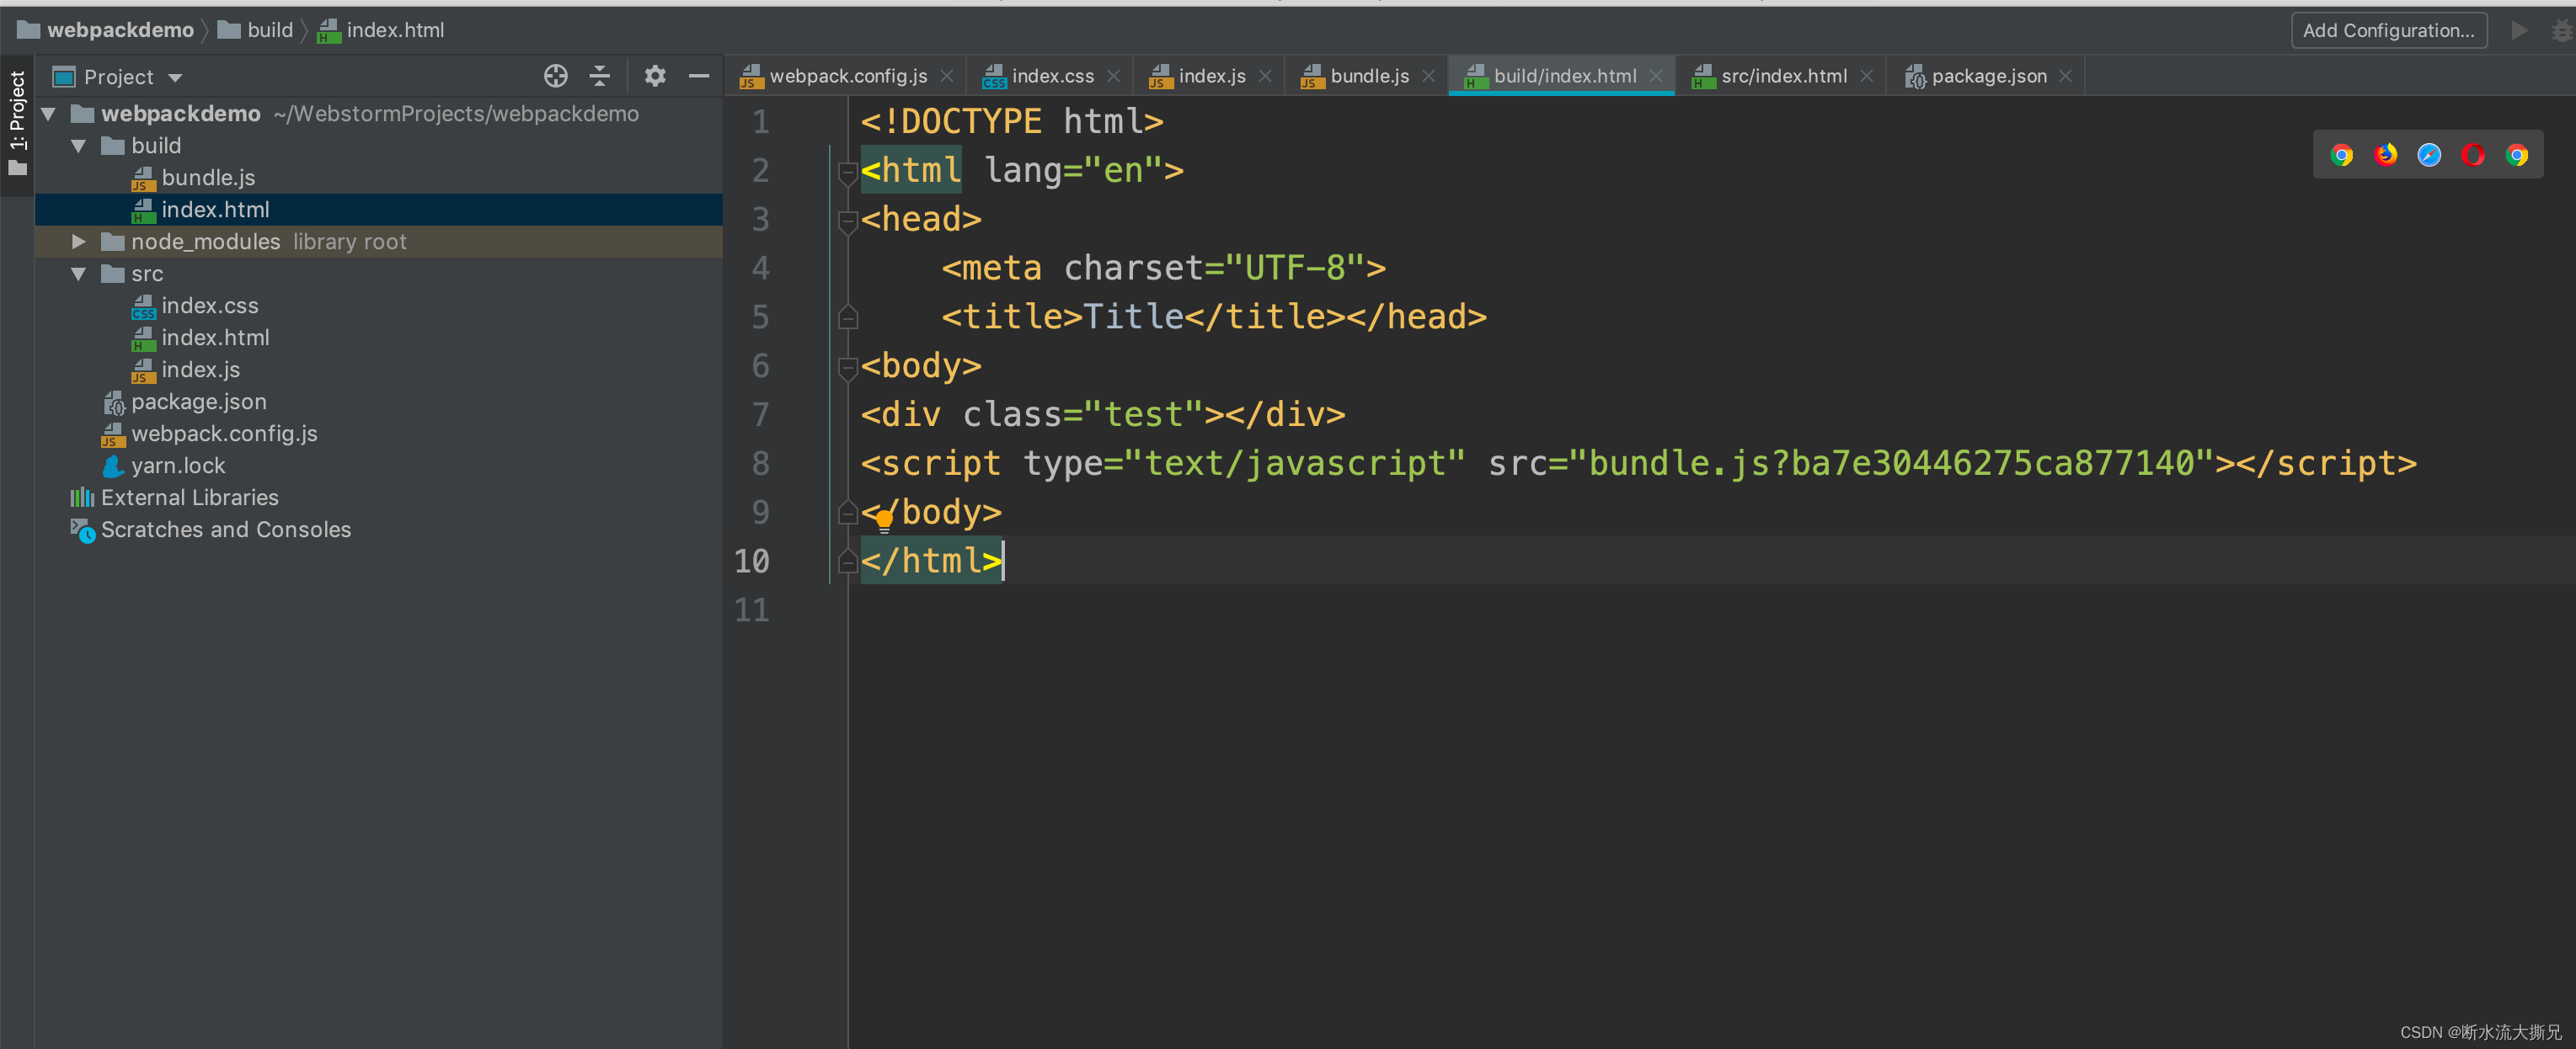Click the locate/scroll-from-source crosshair icon
The width and height of the screenshot is (2576, 1049).
click(x=556, y=76)
